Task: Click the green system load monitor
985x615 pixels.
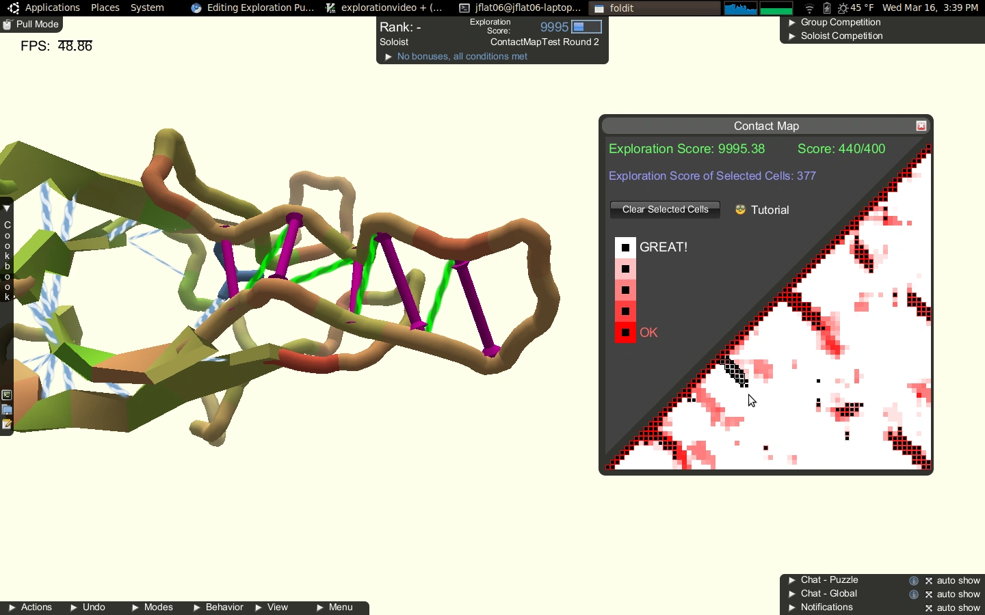Action: coord(776,8)
